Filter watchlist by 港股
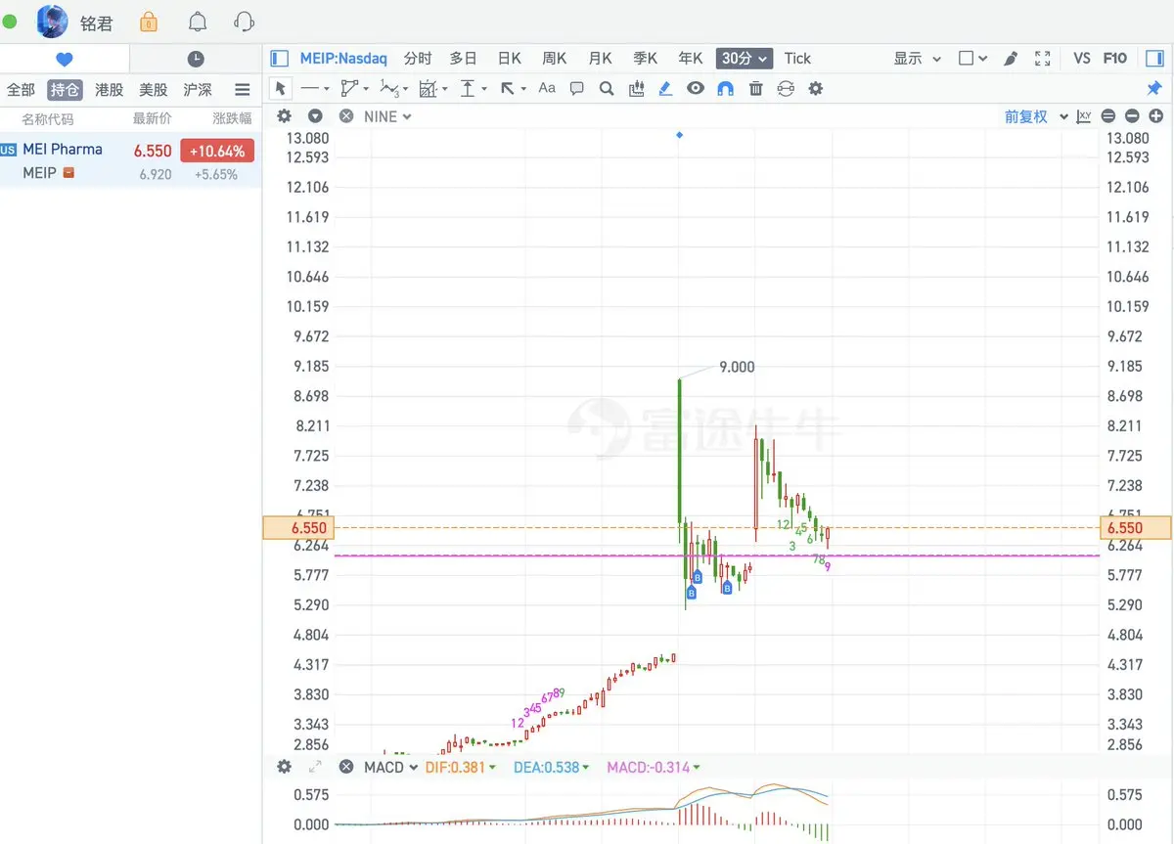The width and height of the screenshot is (1174, 844). click(x=109, y=90)
